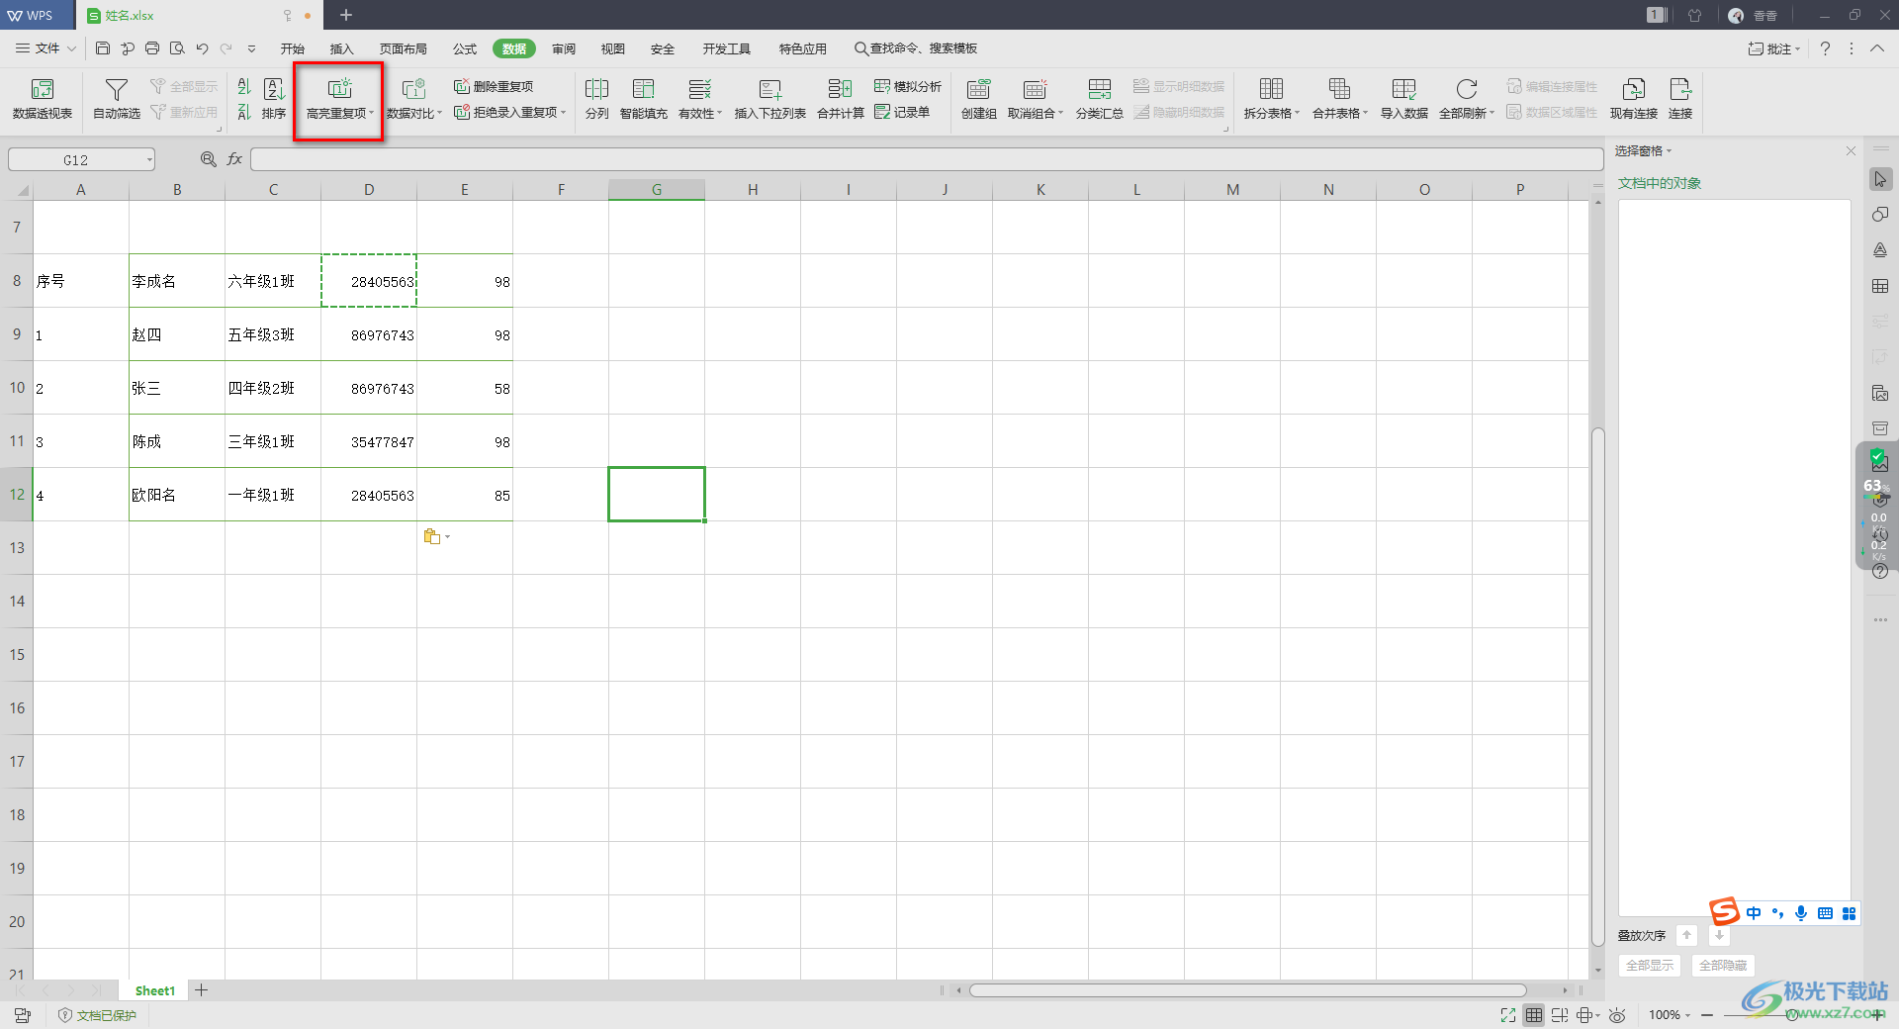Screen dimensions: 1899x1029
Task: Click Insert Dropdown List (插入下拉列表)
Action: 770,99
